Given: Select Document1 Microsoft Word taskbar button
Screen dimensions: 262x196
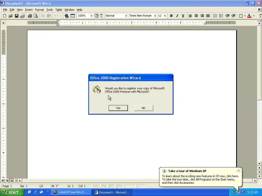Looking at the screenshot, I should (x=112, y=192).
